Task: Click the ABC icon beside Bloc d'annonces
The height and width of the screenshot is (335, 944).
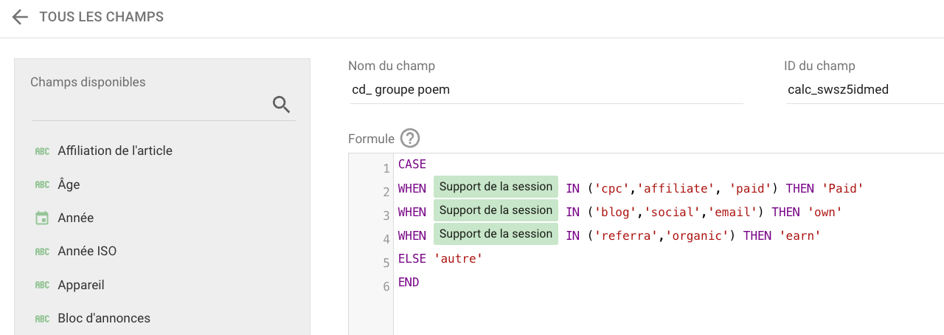Action: (x=43, y=319)
